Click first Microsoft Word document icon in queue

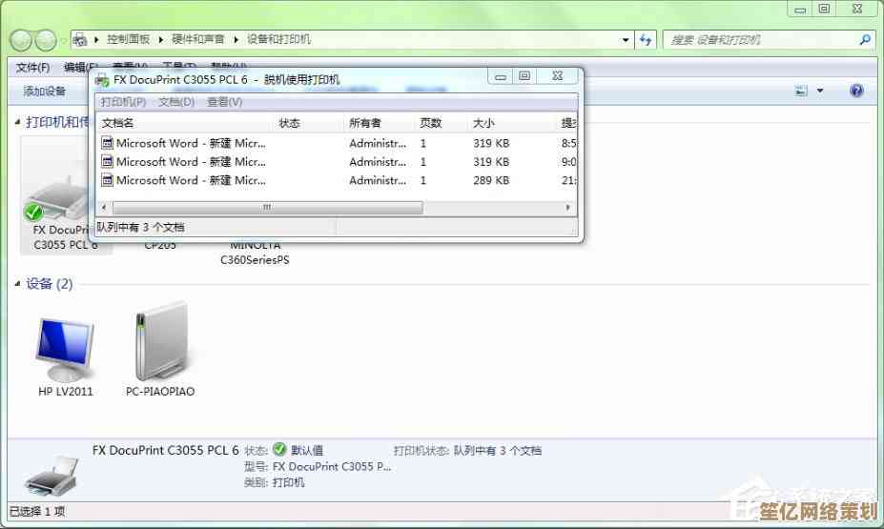[108, 143]
